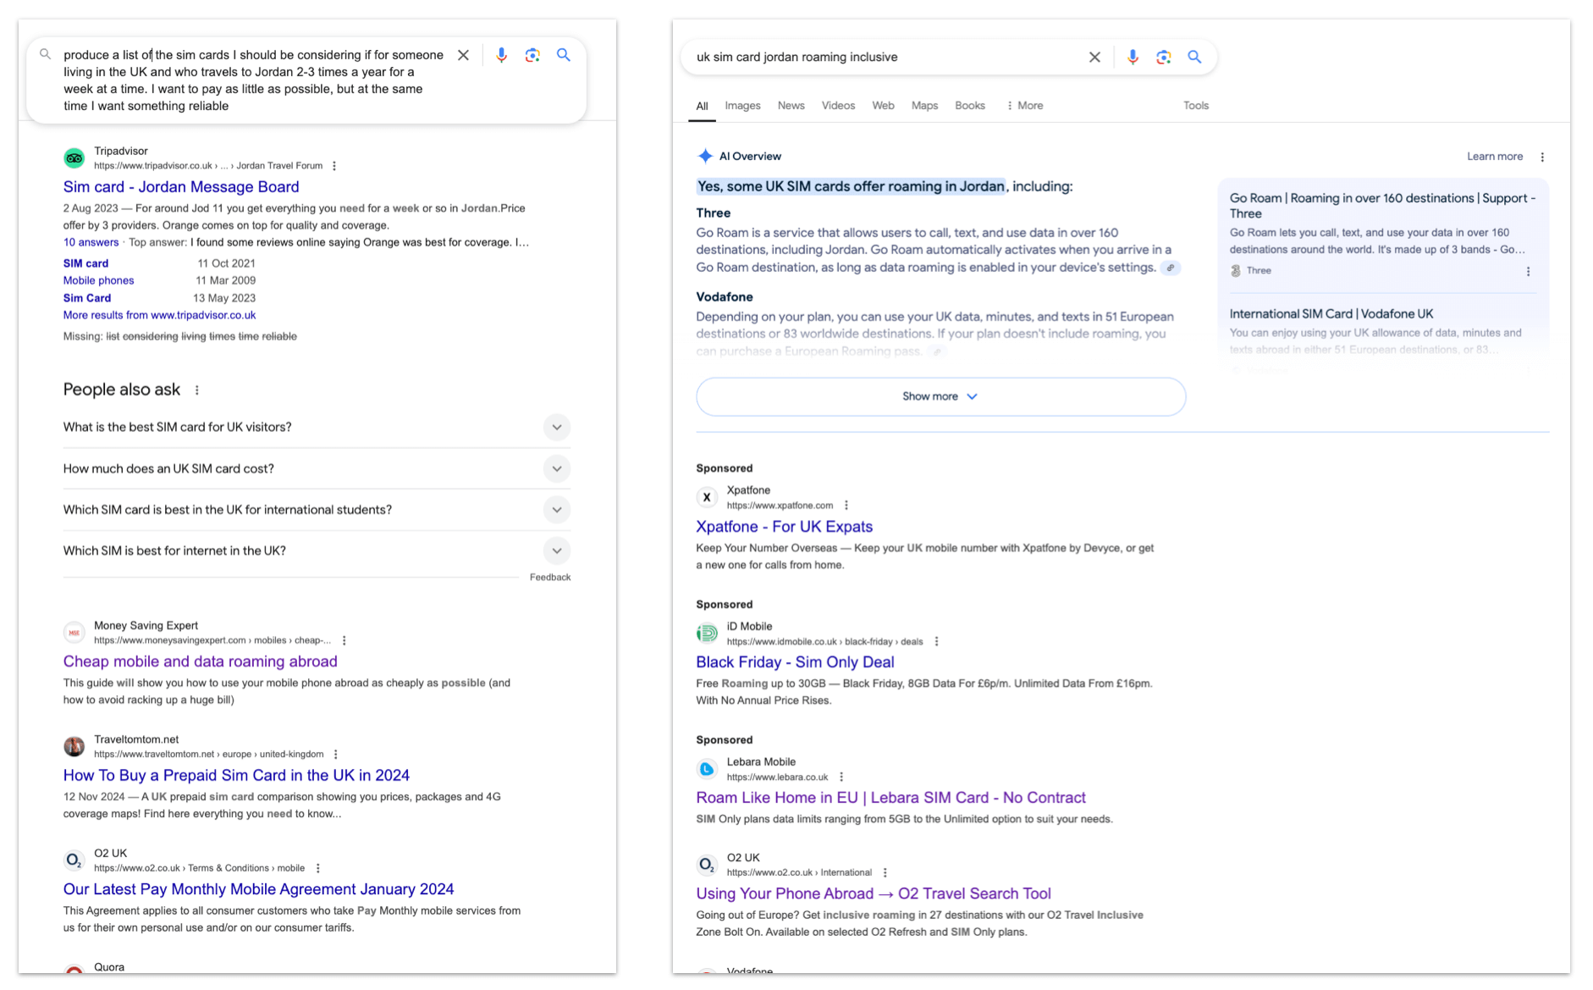
Task: Switch to Web tab
Action: (x=883, y=106)
